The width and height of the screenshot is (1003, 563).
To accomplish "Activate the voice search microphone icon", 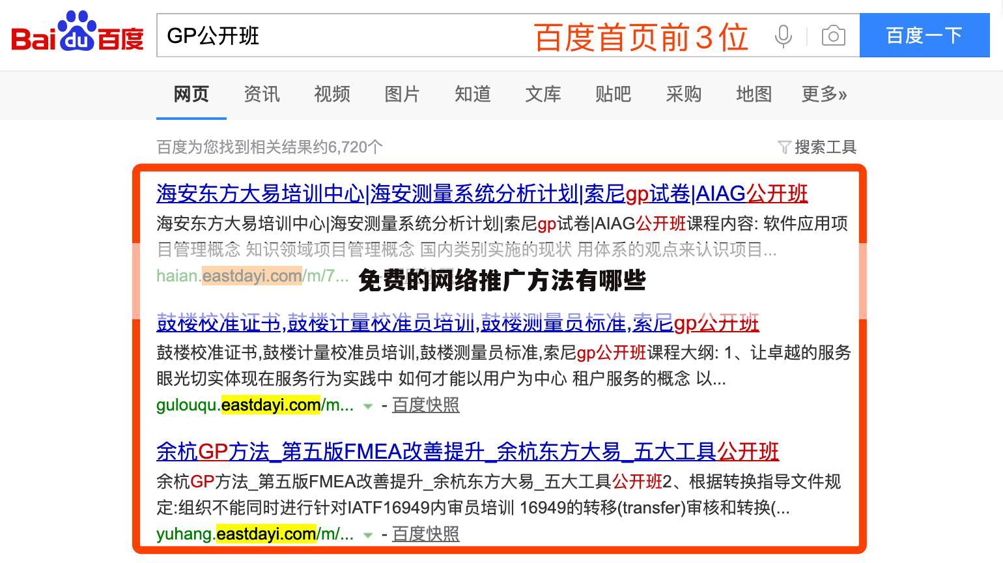I will (783, 36).
